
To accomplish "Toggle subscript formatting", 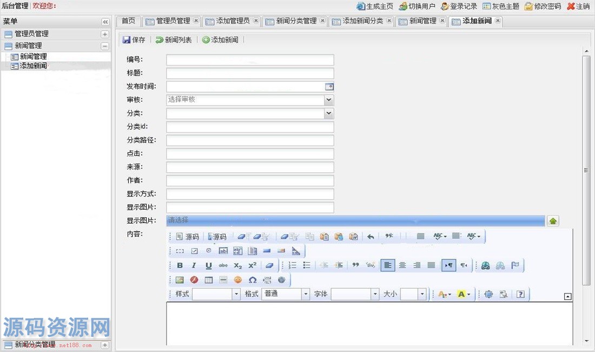I will (238, 265).
